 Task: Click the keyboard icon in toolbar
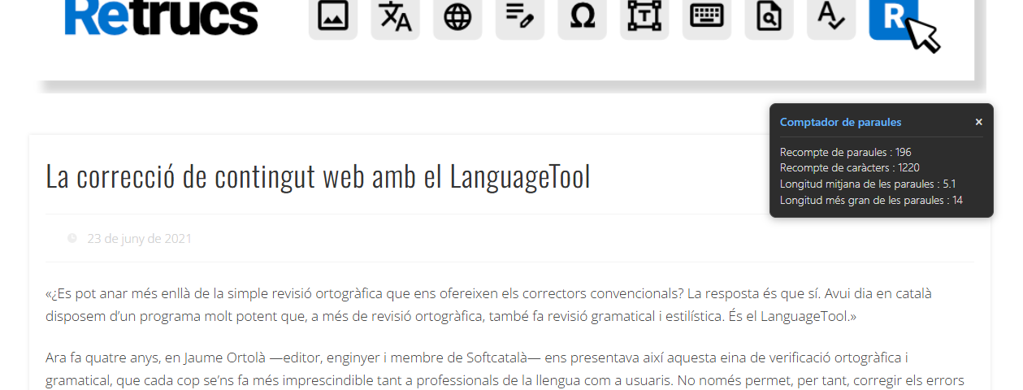(x=707, y=17)
